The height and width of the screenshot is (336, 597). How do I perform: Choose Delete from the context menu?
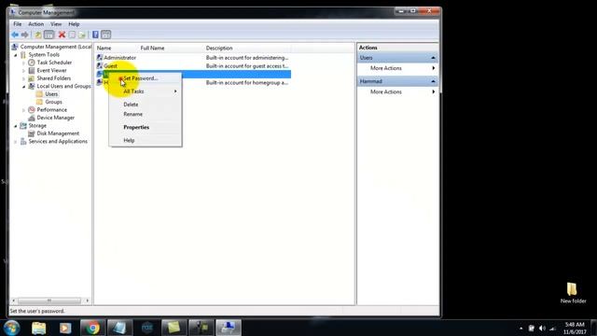click(x=146, y=105)
